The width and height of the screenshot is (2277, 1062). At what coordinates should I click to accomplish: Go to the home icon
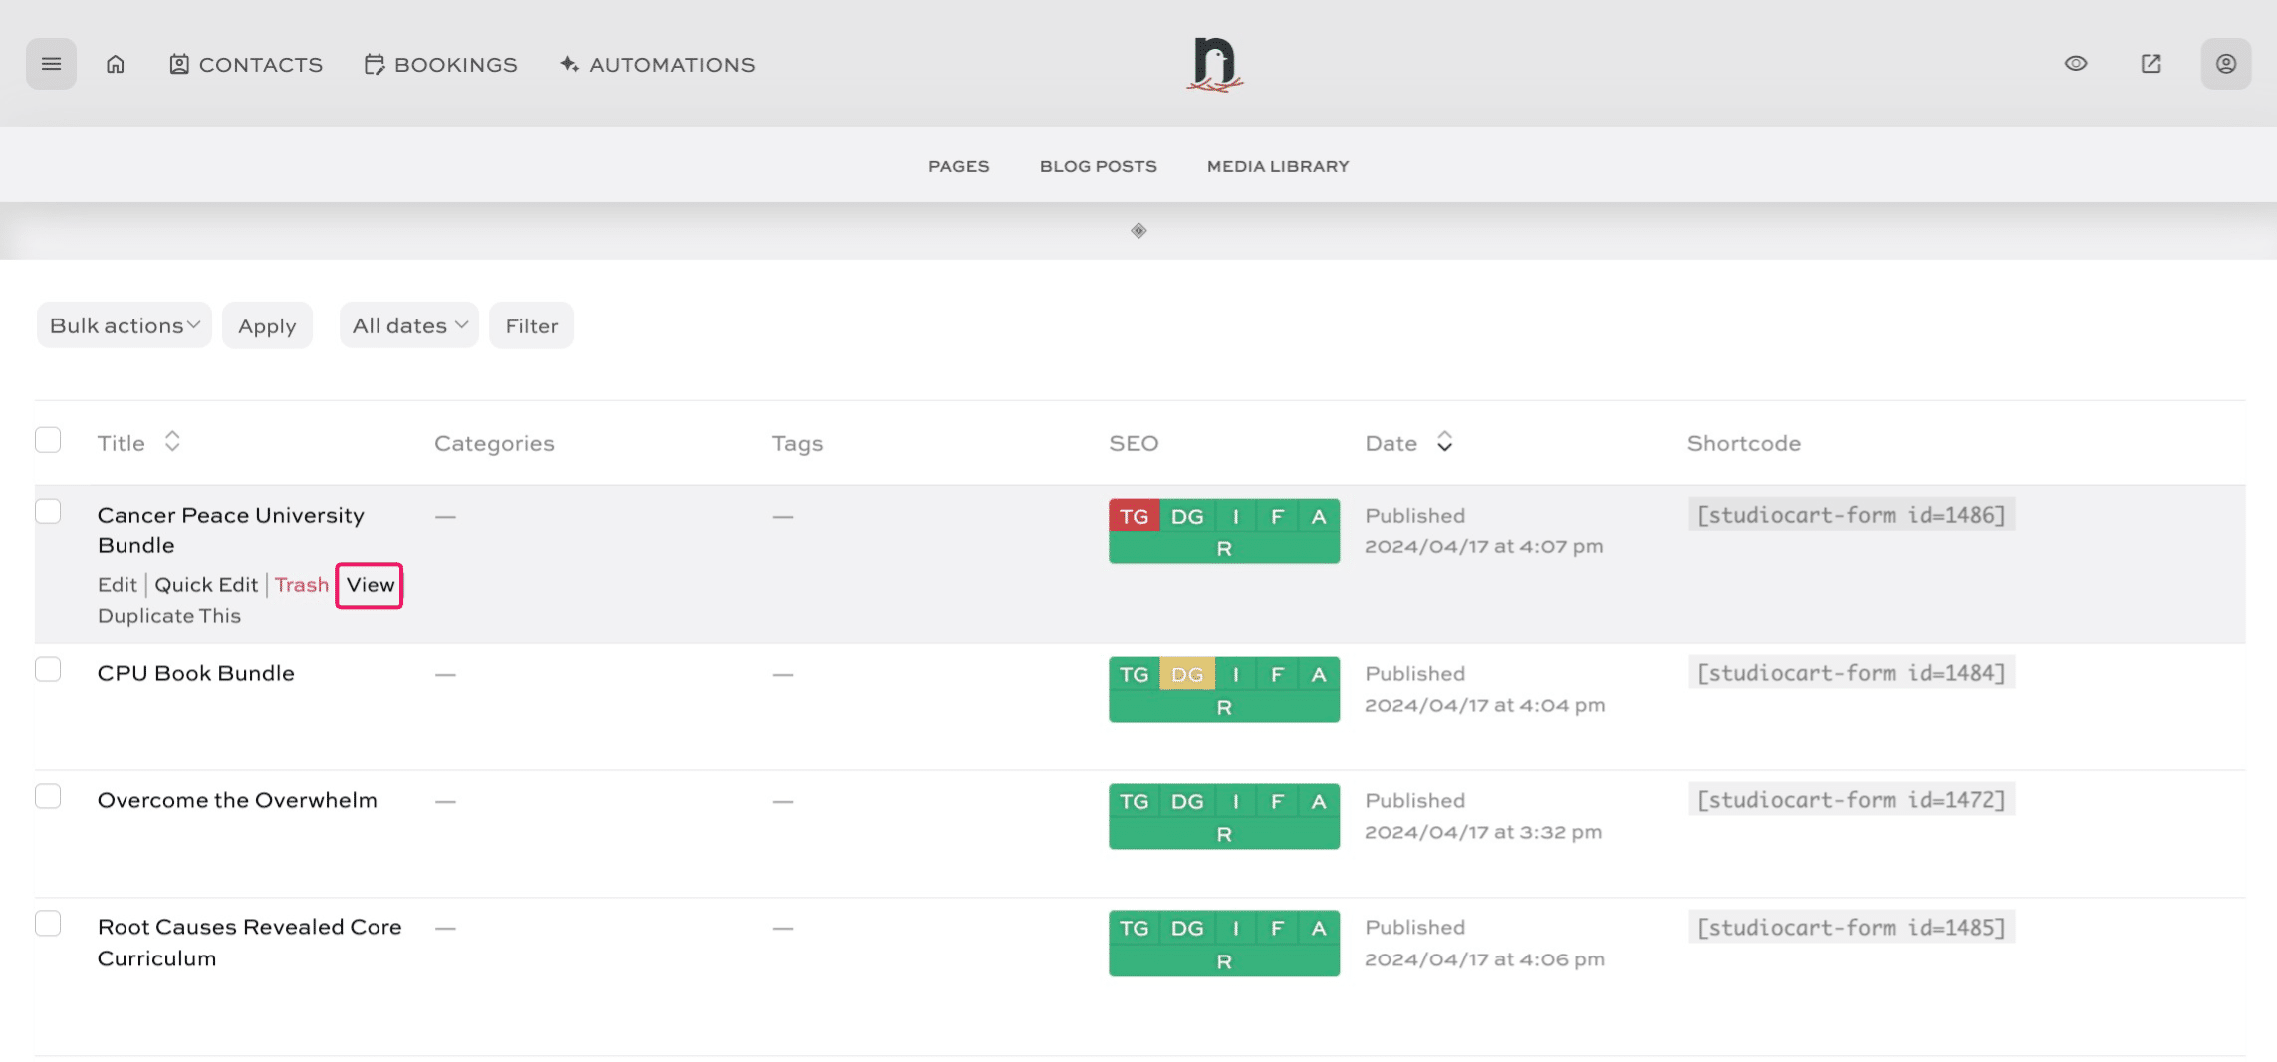(116, 64)
